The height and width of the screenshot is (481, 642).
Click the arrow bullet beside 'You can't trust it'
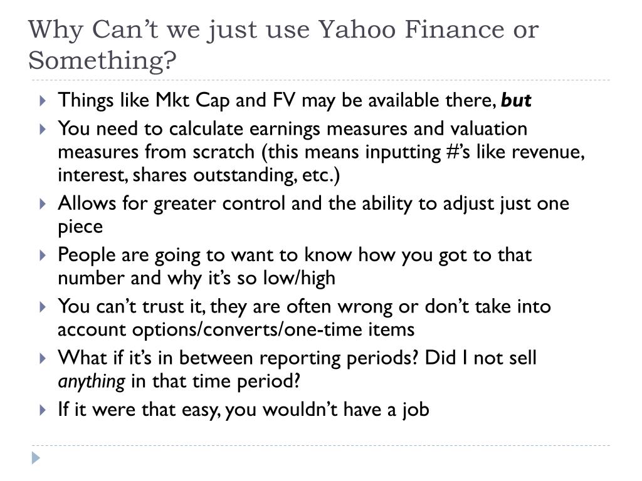[x=43, y=307]
